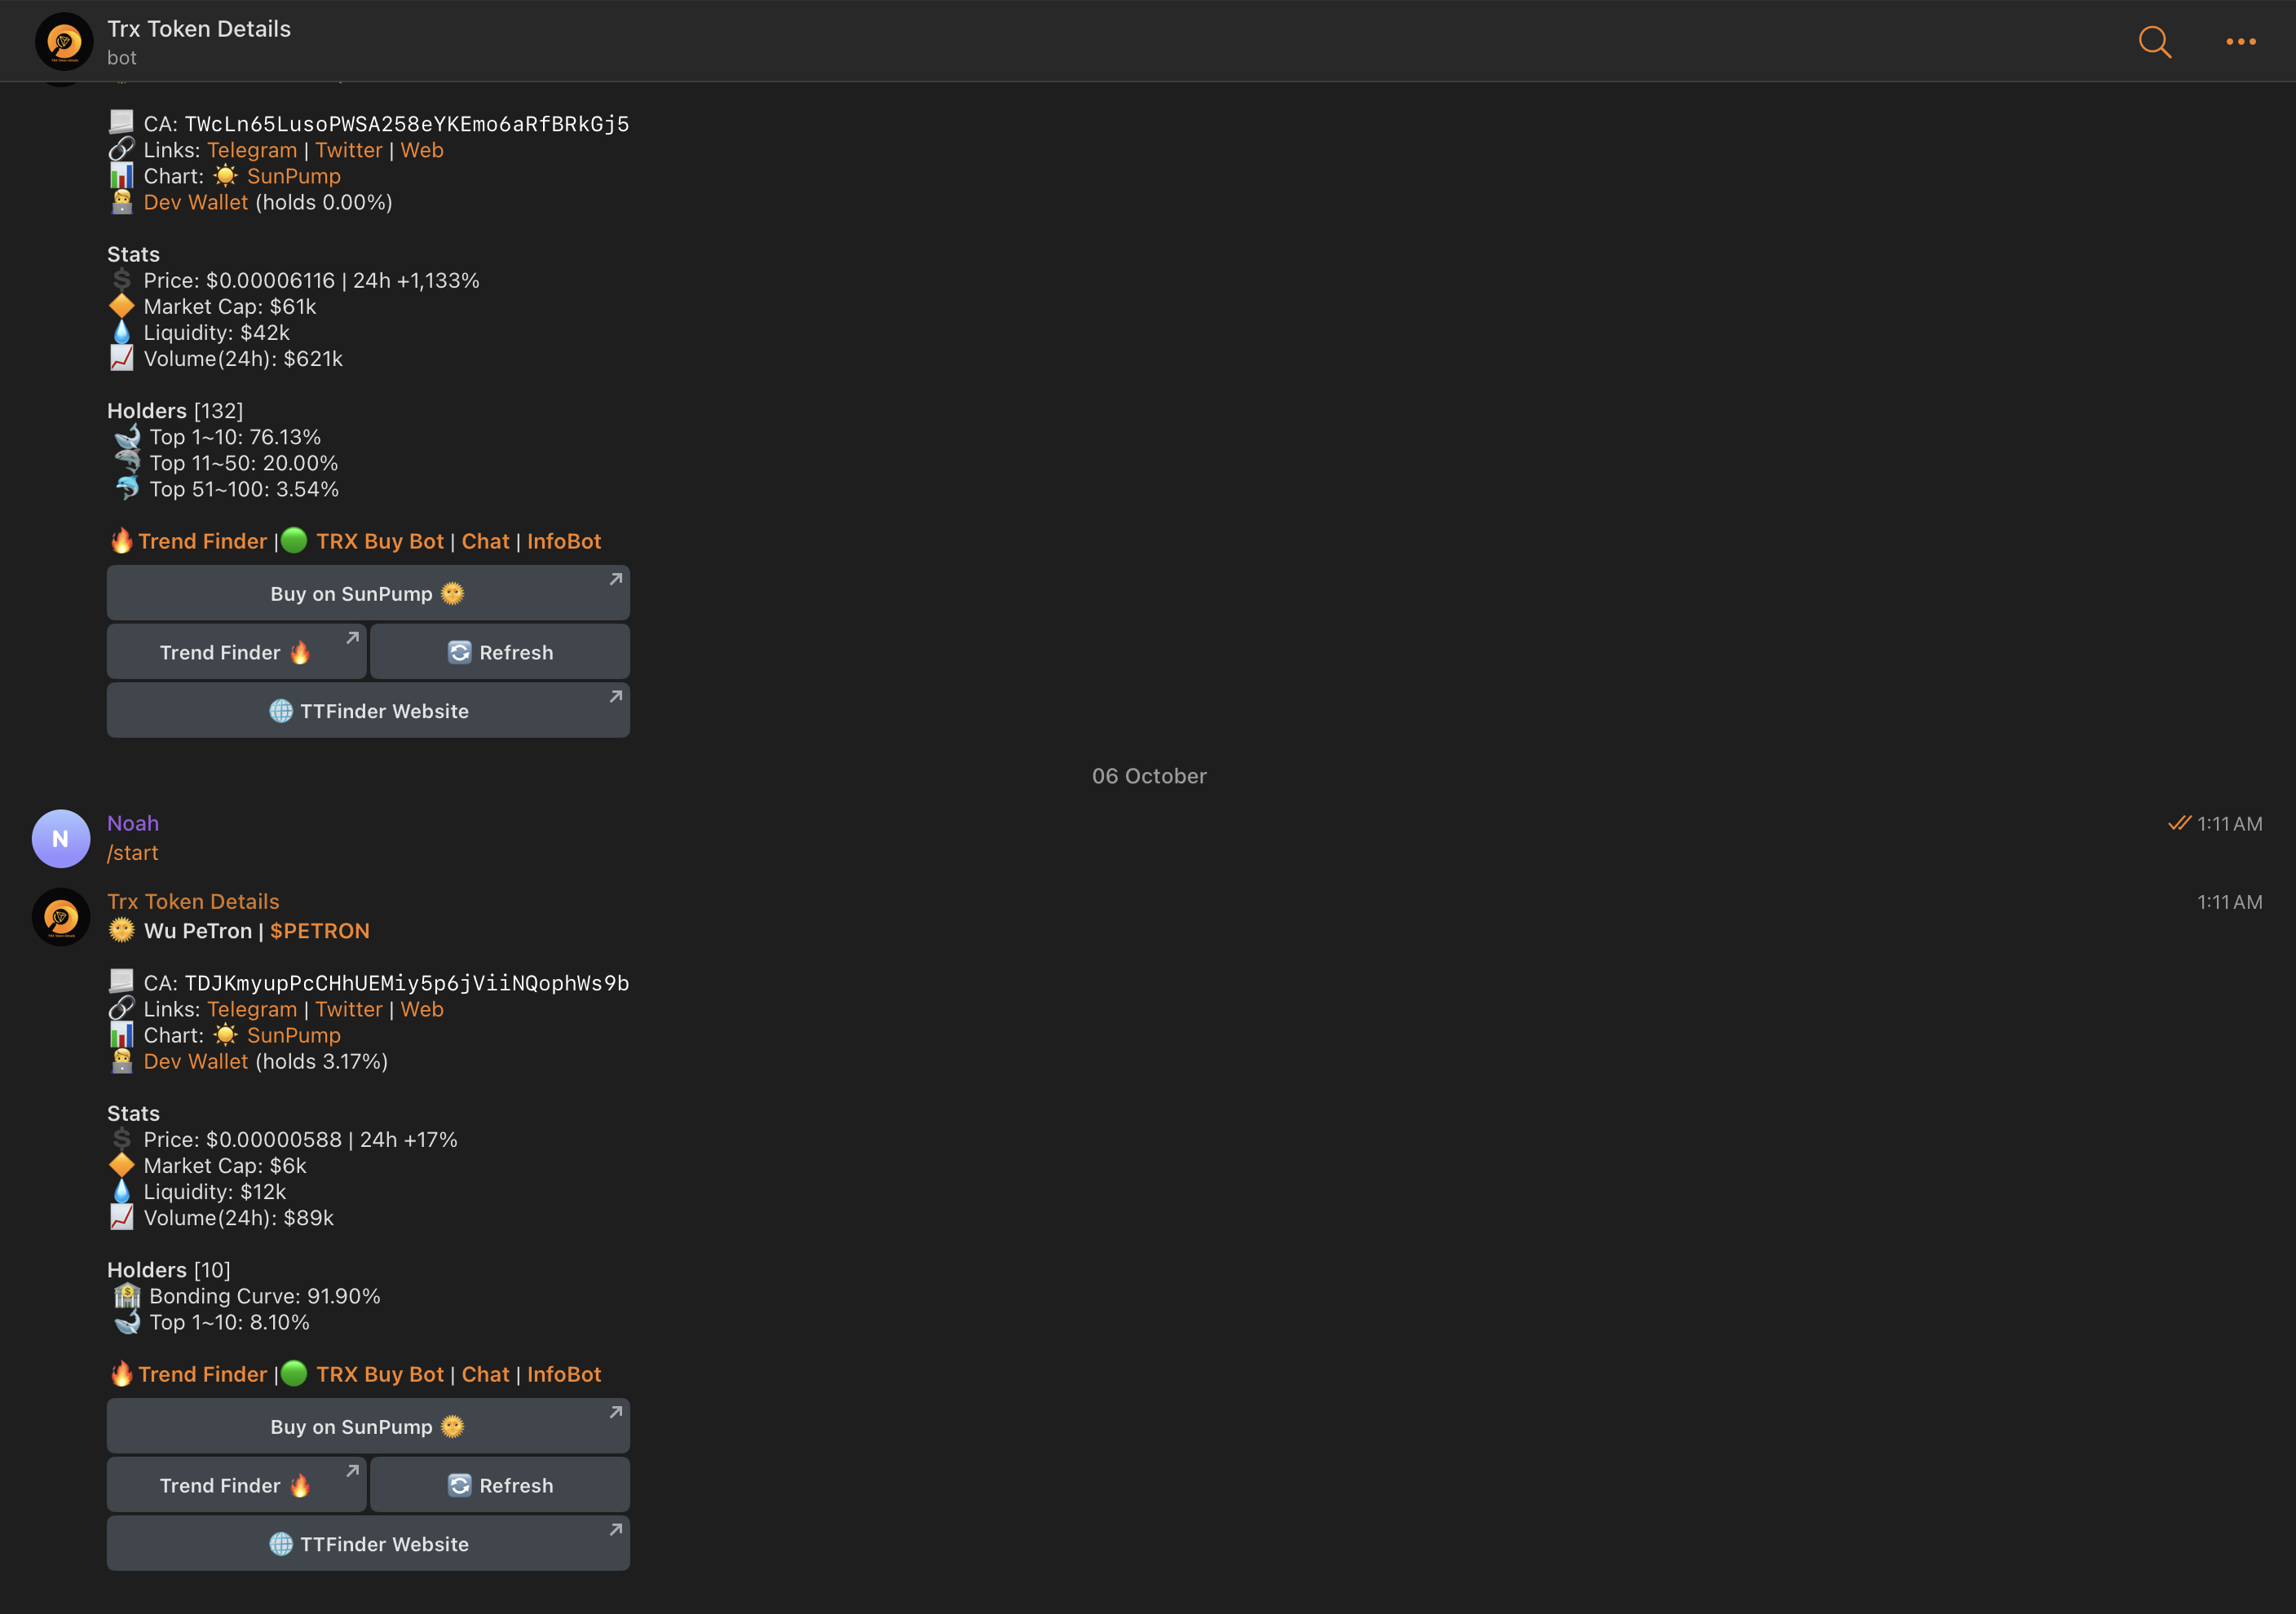Click the $PETRON ticker link
This screenshot has width=2296, height=1614.
tap(319, 931)
